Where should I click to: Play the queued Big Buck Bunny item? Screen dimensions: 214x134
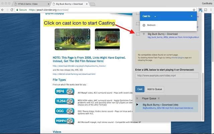click(x=137, y=105)
